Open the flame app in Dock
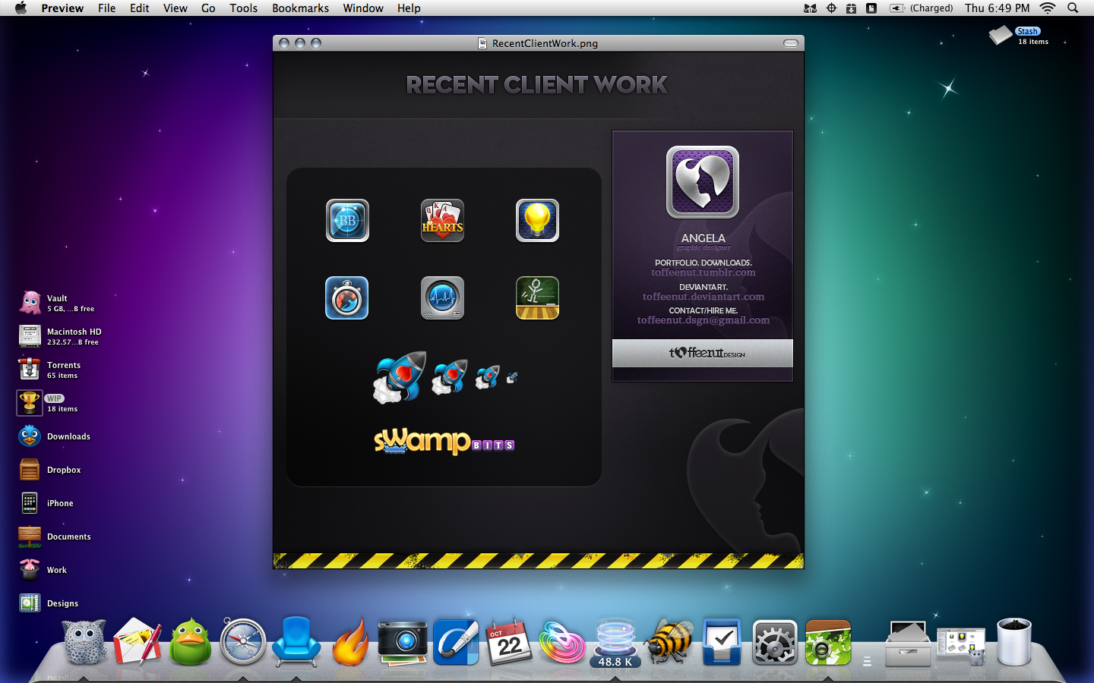Viewport: 1094px width, 683px height. pos(350,642)
